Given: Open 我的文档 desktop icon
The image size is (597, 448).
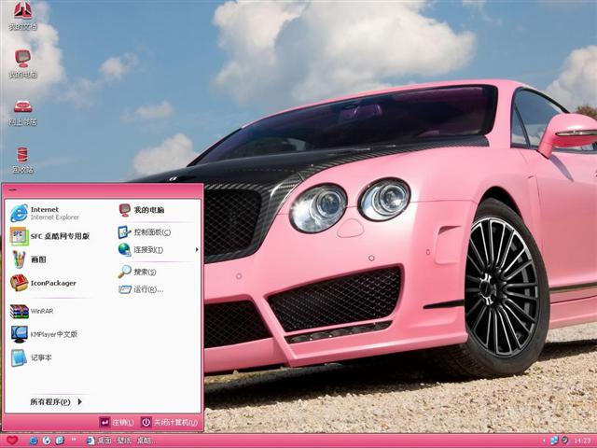Looking at the screenshot, I should point(21,15).
